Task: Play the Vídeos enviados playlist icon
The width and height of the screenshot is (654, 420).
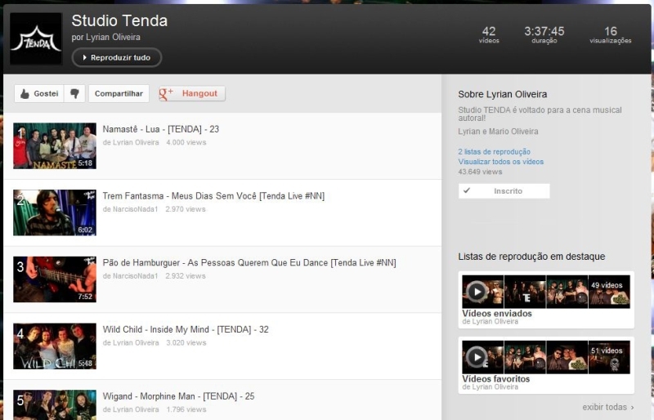Action: coord(477,291)
